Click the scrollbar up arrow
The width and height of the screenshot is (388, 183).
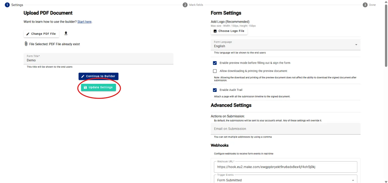(x=386, y=2)
